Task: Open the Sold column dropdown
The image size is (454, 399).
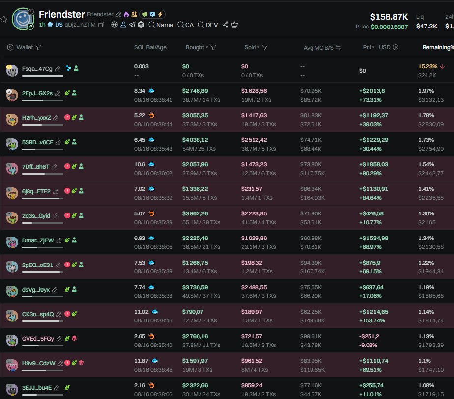Action: (252, 47)
